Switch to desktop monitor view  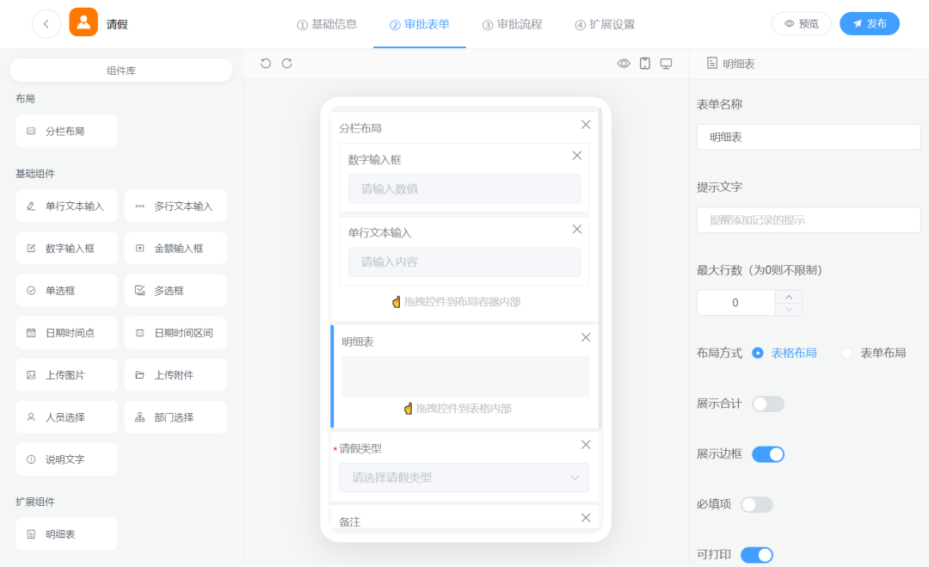point(666,64)
